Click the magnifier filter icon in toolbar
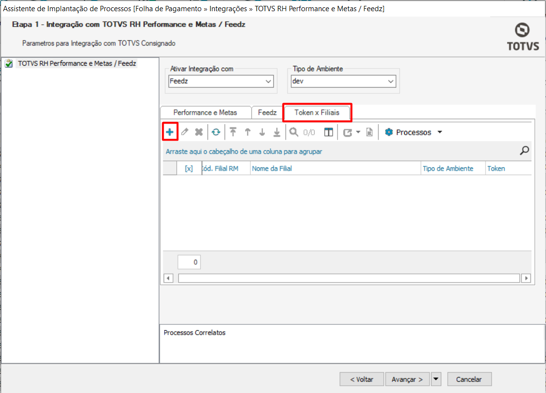This screenshot has height=393, width=546. click(x=294, y=132)
